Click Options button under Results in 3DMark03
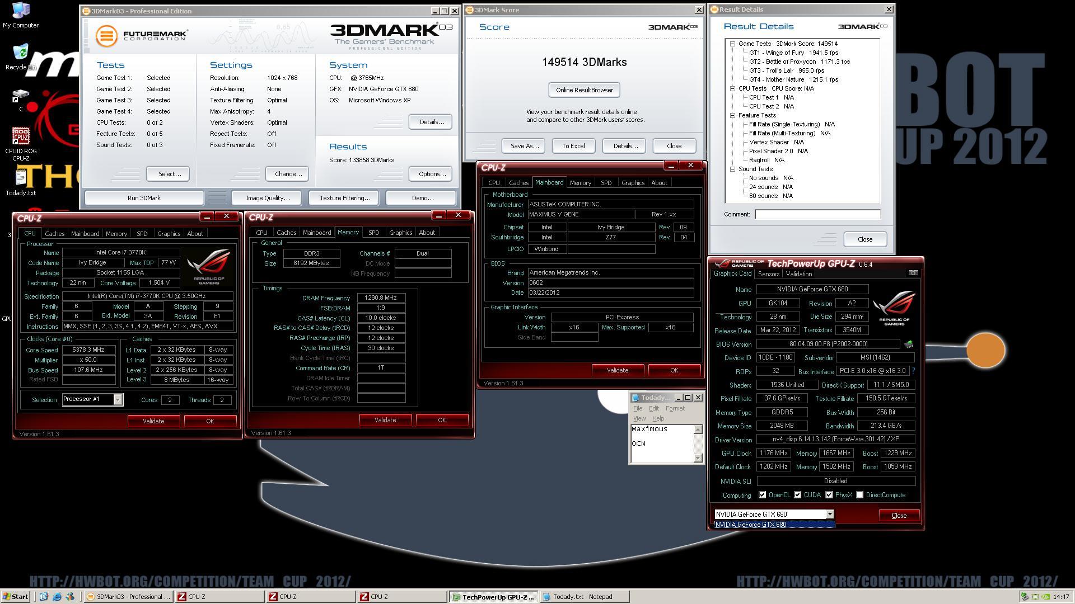The height and width of the screenshot is (604, 1075). (x=431, y=174)
